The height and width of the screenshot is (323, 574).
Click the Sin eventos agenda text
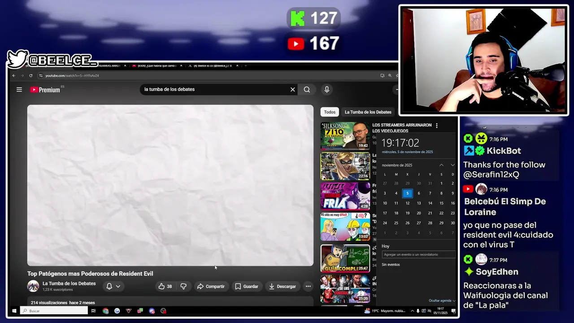coord(391,265)
